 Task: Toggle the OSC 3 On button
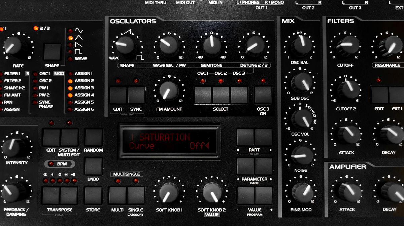click(x=263, y=95)
